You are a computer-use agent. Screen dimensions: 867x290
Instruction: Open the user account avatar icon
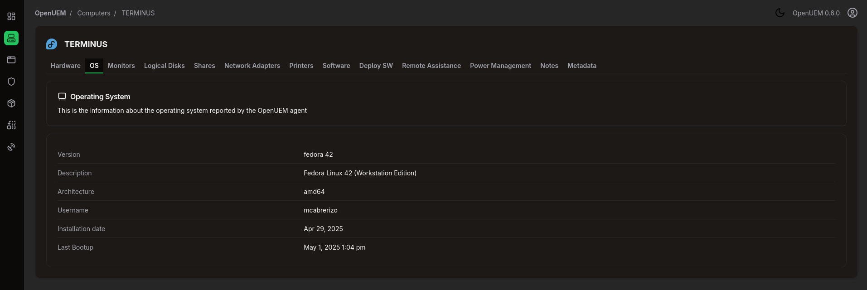(852, 13)
